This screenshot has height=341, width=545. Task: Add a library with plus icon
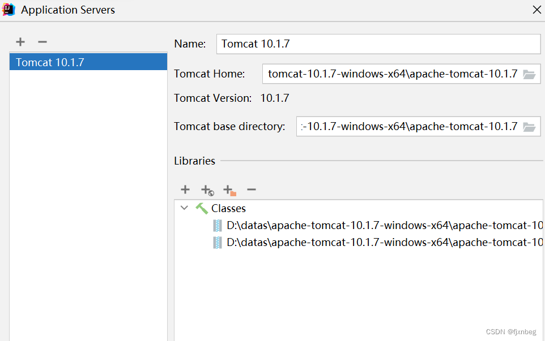185,189
